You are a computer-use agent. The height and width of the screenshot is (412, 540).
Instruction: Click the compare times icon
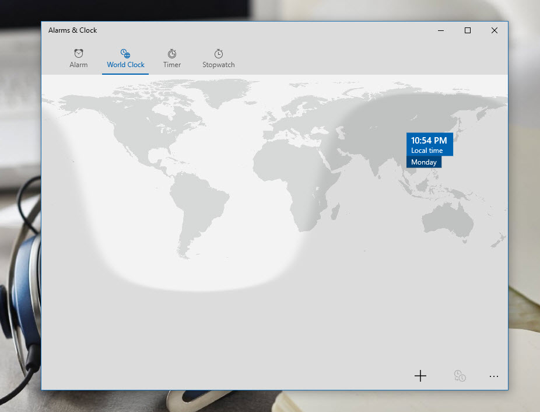coord(460,376)
